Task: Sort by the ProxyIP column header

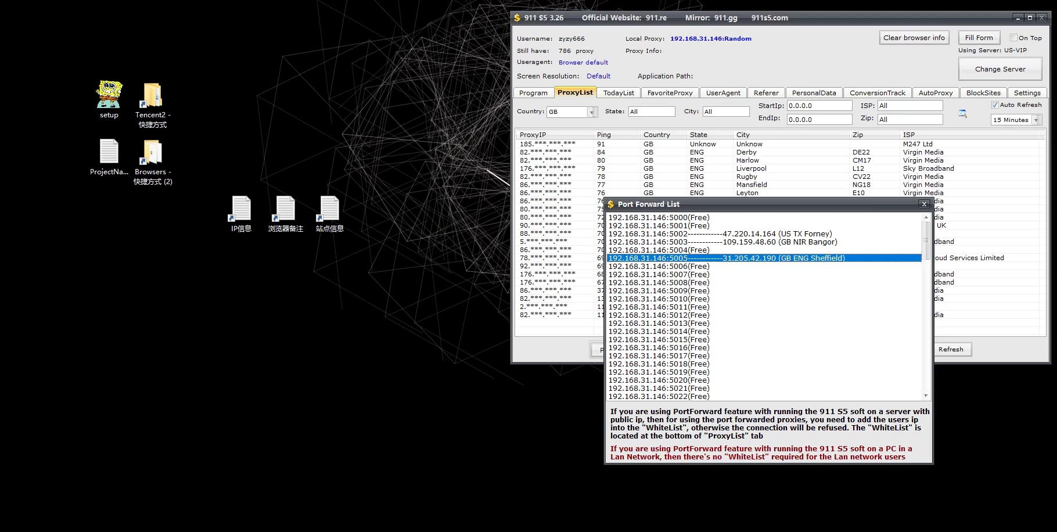Action: pyautogui.click(x=555, y=135)
